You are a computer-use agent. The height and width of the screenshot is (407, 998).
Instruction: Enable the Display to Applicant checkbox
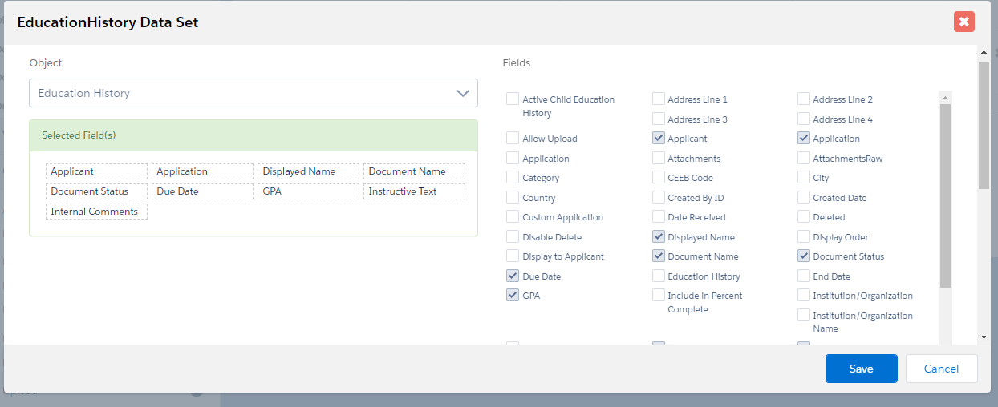point(513,256)
